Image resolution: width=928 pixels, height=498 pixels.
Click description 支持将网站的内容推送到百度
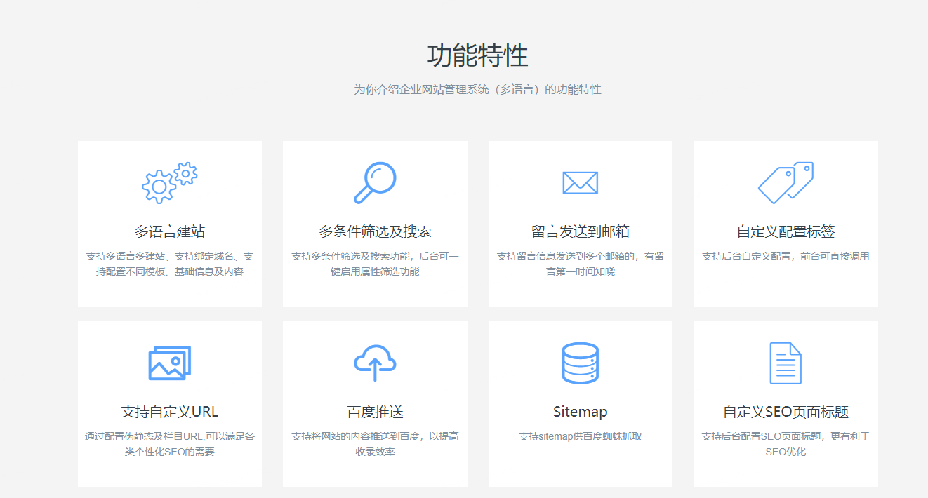[375, 444]
